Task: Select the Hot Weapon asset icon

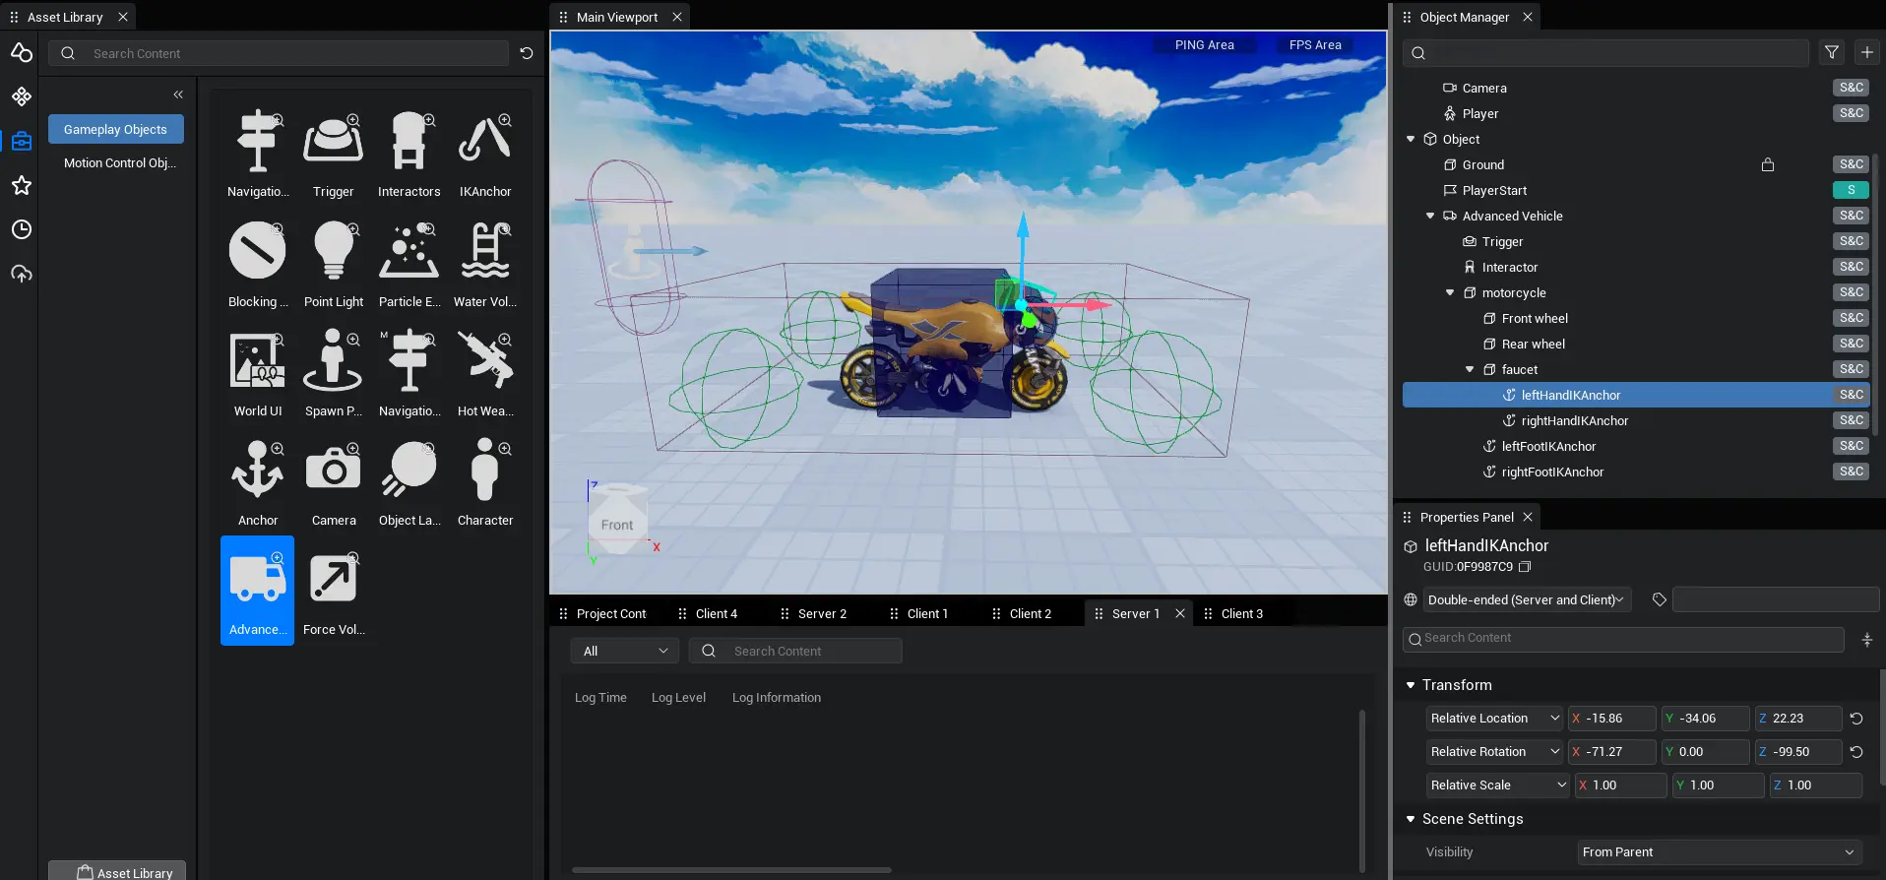Action: coord(485,360)
